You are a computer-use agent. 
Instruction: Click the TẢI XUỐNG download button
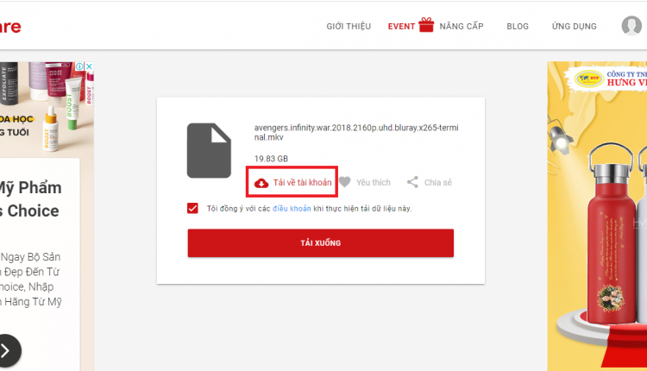pyautogui.click(x=321, y=243)
